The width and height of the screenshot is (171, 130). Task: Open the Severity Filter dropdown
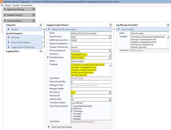(110, 99)
